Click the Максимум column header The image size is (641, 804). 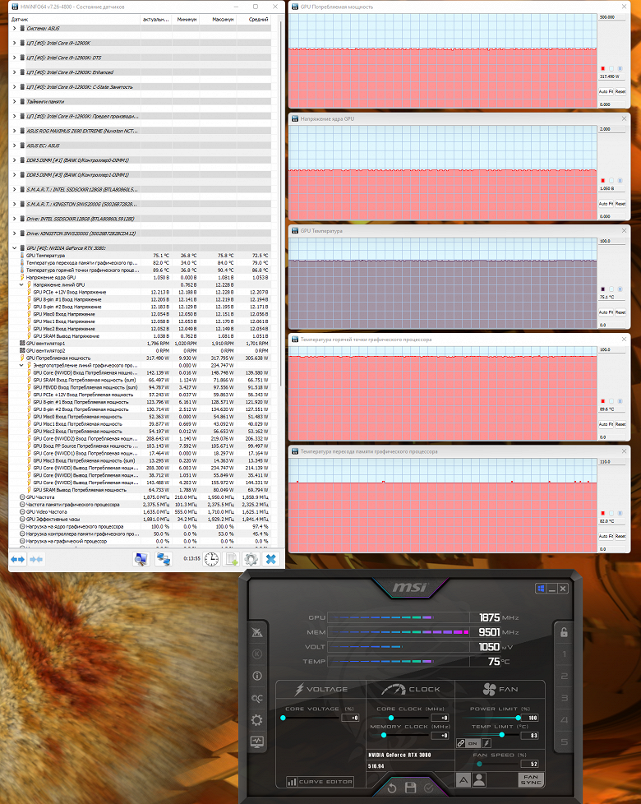218,19
